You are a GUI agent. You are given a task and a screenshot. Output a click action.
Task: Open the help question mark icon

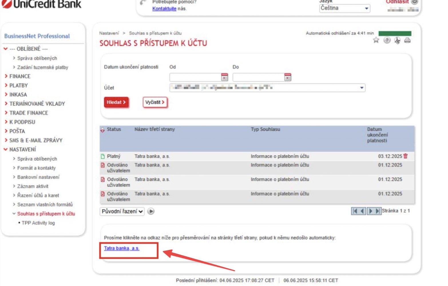point(387,40)
